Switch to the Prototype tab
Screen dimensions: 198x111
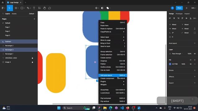[179, 14]
